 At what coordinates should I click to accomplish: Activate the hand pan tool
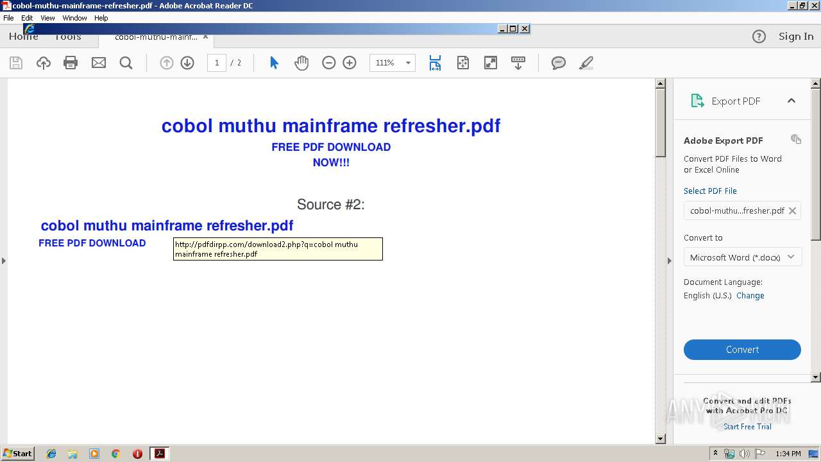point(301,63)
